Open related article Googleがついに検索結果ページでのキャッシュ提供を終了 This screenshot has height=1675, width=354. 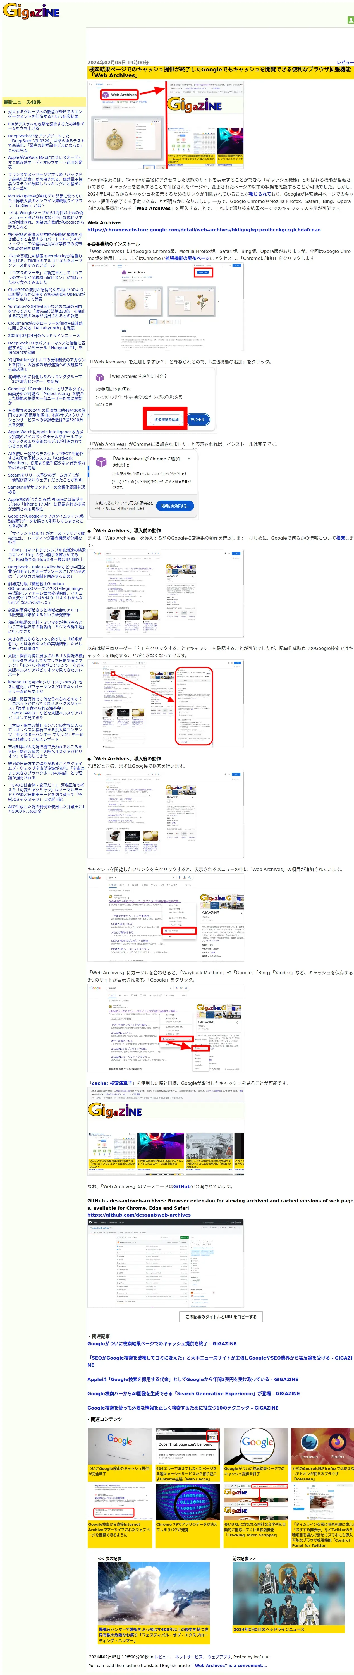pyautogui.click(x=162, y=1343)
